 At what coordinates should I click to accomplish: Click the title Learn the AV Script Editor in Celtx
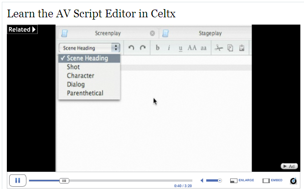[x=91, y=14]
